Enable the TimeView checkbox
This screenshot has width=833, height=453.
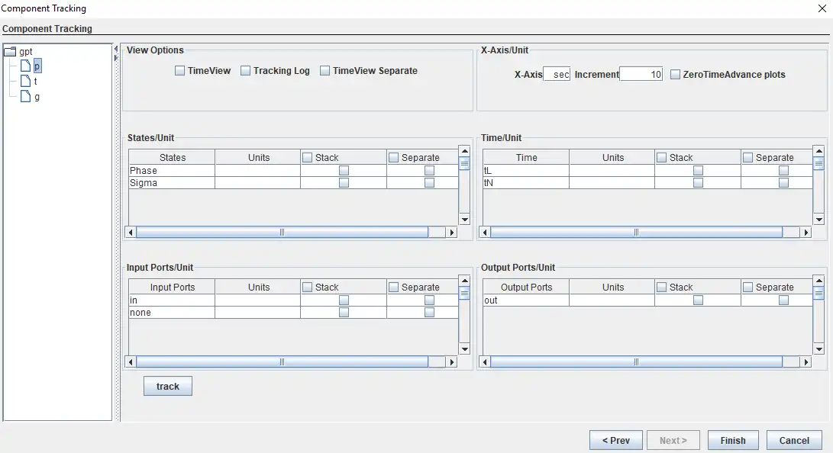click(180, 71)
